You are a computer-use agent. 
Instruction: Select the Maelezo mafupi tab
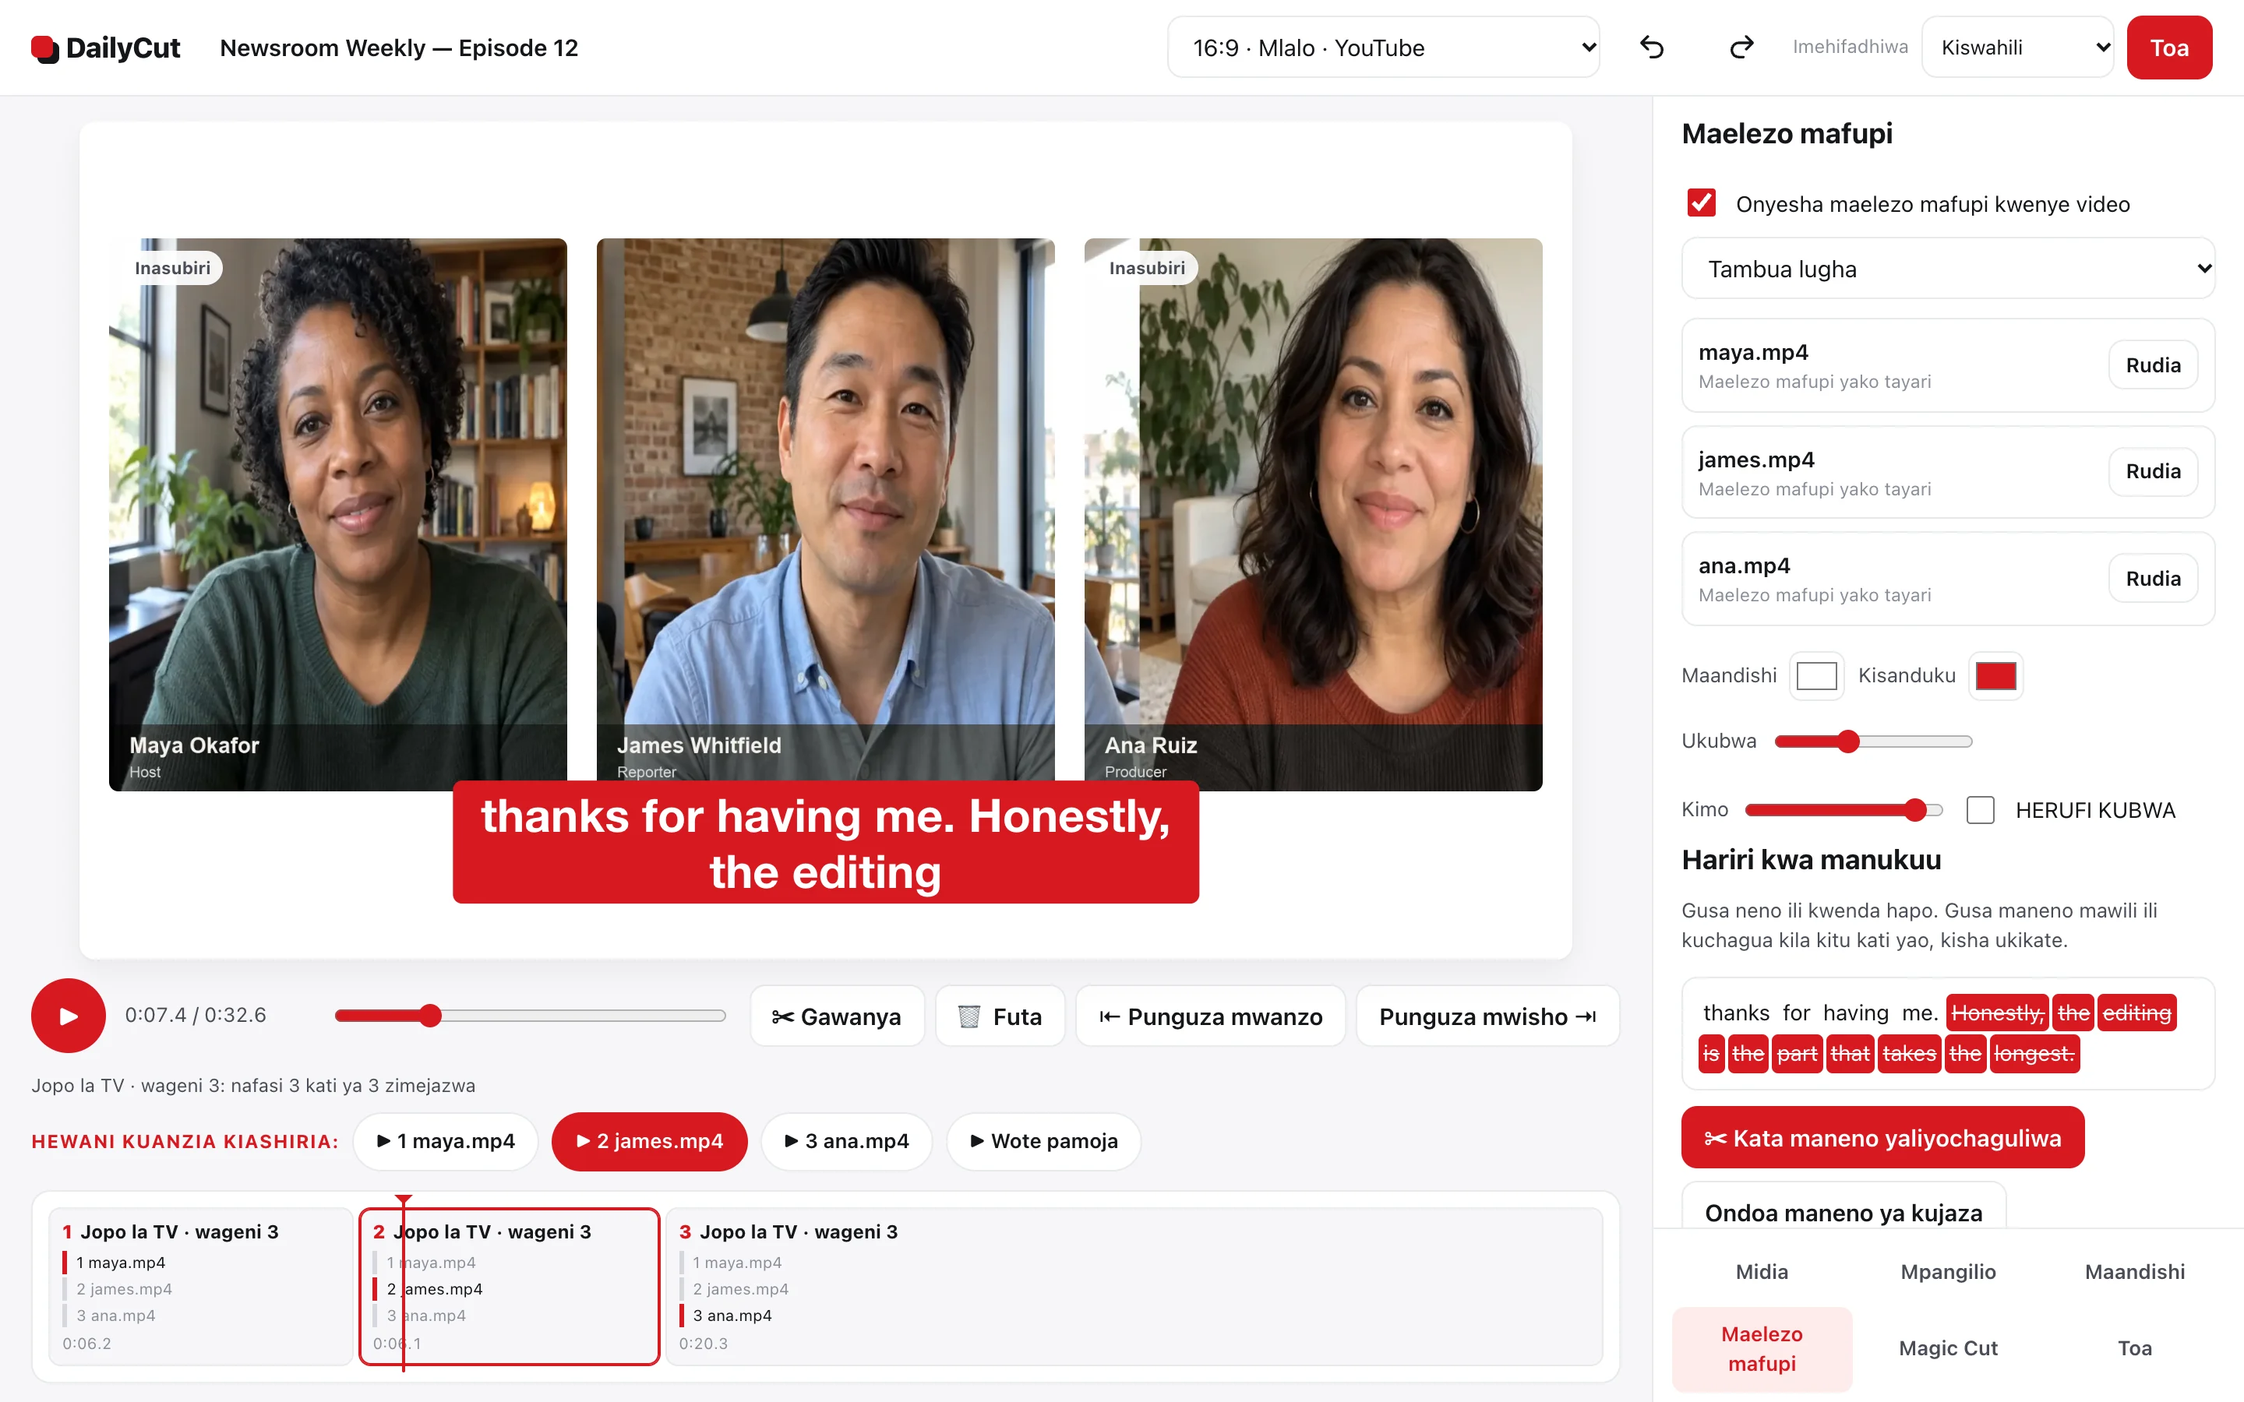(x=1762, y=1348)
